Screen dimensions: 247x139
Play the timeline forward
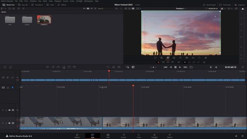click(180, 67)
